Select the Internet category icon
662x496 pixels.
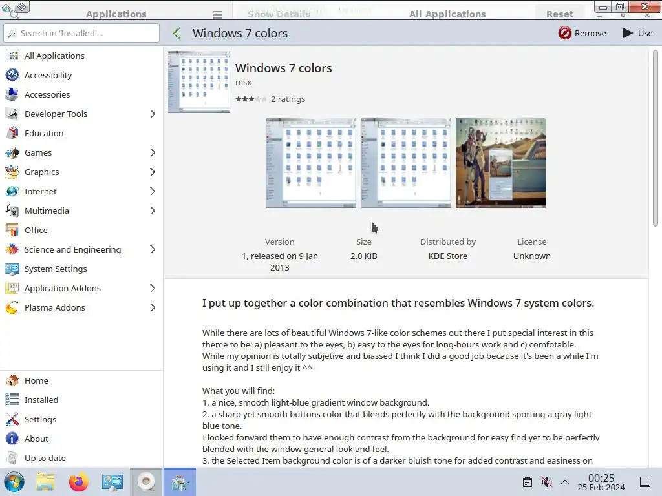pyautogui.click(x=12, y=191)
